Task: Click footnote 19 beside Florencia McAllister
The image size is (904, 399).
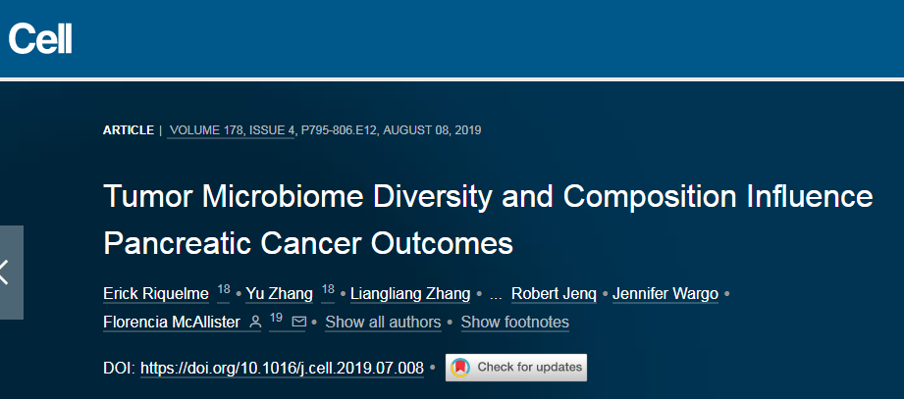Action: [x=276, y=319]
